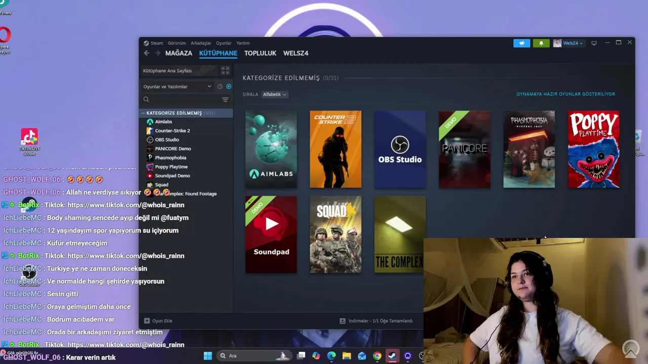Open File Explorer from the taskbar
This screenshot has height=364, width=648.
click(x=347, y=356)
